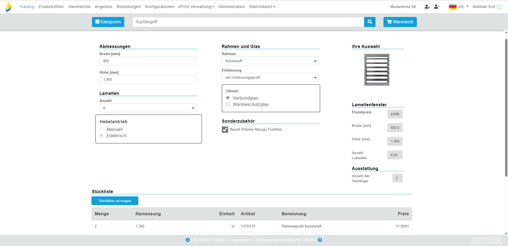Select the Verbundglas glass type

pos(228,98)
